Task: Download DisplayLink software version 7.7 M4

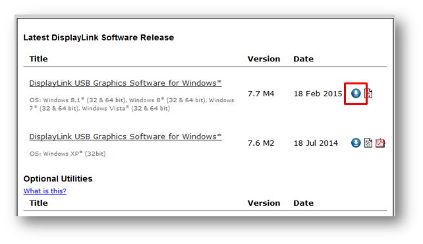Action: (356, 94)
